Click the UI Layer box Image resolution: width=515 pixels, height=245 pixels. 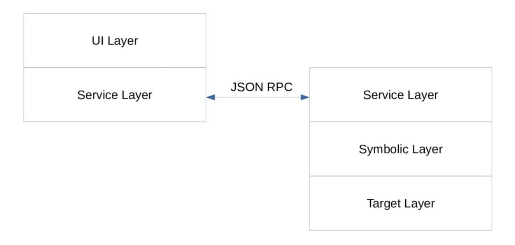[x=114, y=40]
